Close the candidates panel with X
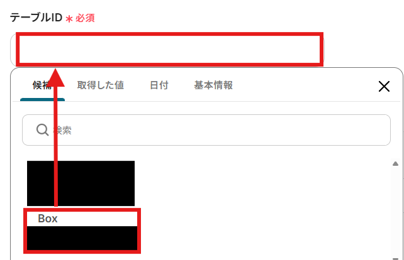The width and height of the screenshot is (404, 260). 384,86
